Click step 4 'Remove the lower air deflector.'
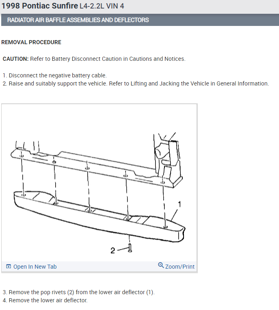The height and width of the screenshot is (310, 279). point(45,300)
